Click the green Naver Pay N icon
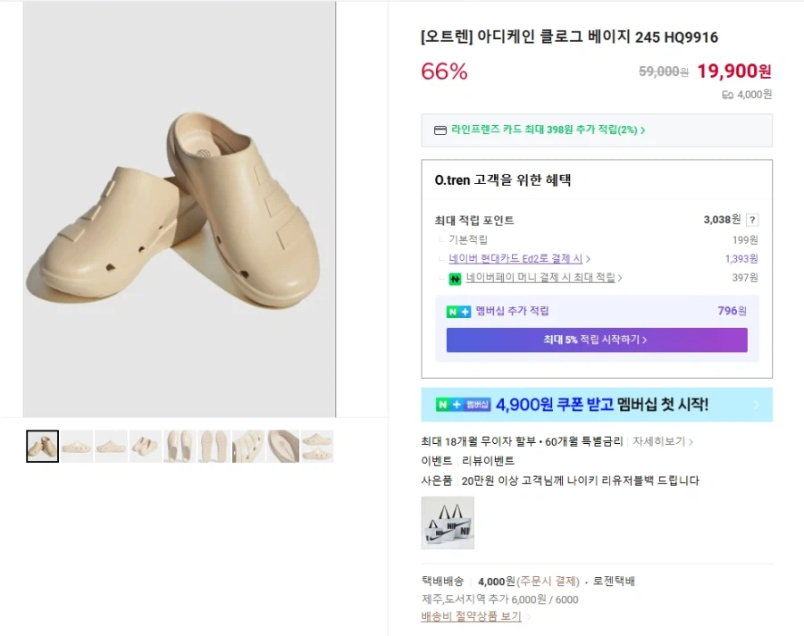Screen dimensions: 804x636 [x=455, y=278]
